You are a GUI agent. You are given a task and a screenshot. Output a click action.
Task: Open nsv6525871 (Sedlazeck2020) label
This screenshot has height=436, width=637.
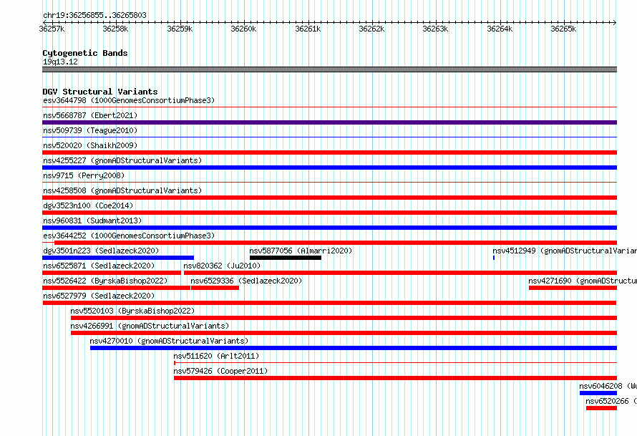click(99, 266)
